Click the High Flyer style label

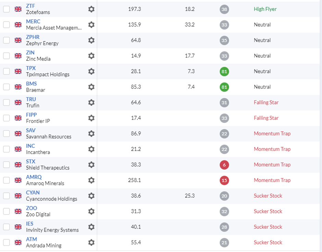point(265,9)
